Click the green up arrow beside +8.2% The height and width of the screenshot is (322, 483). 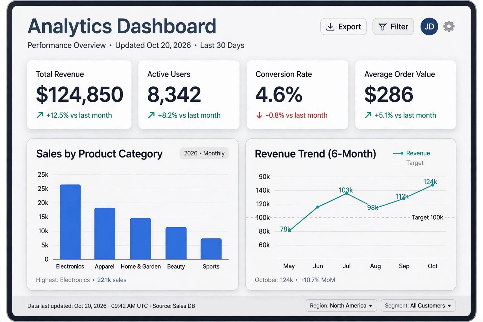[x=151, y=115]
